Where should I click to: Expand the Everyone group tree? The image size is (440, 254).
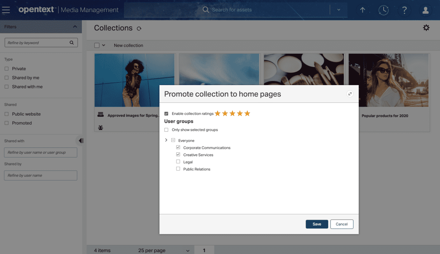[x=166, y=140]
